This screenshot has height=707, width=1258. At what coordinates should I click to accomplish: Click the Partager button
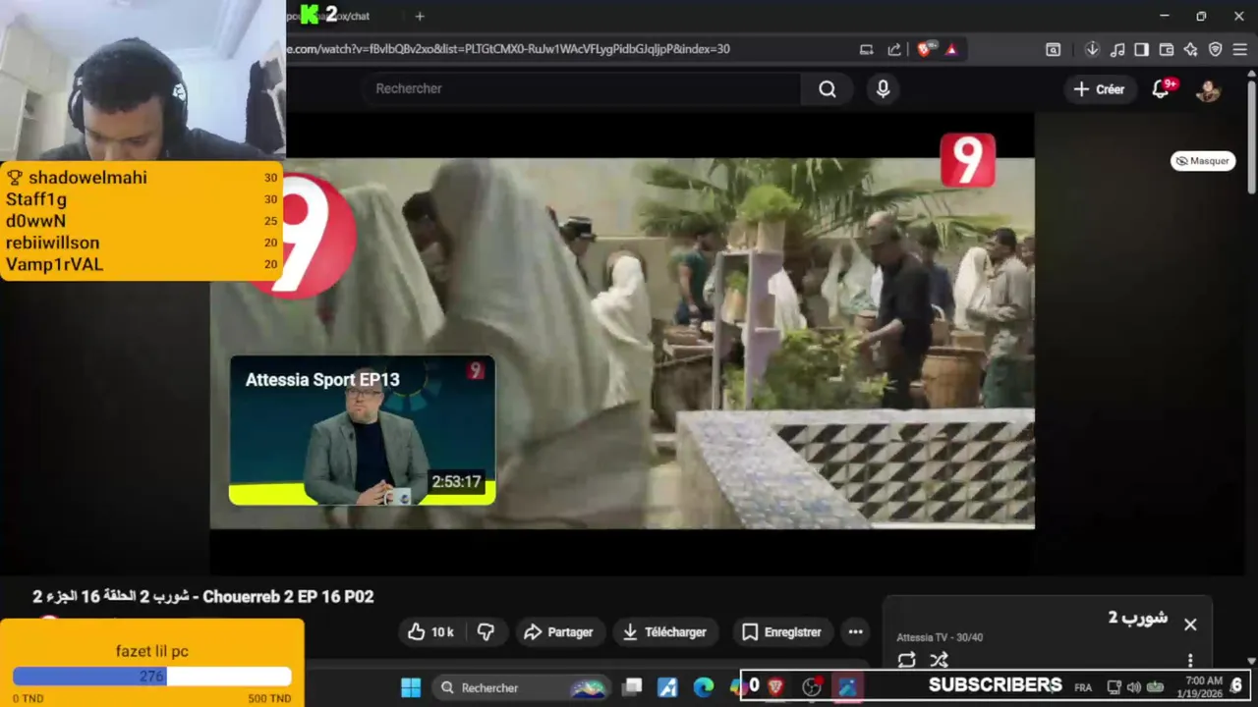point(558,632)
